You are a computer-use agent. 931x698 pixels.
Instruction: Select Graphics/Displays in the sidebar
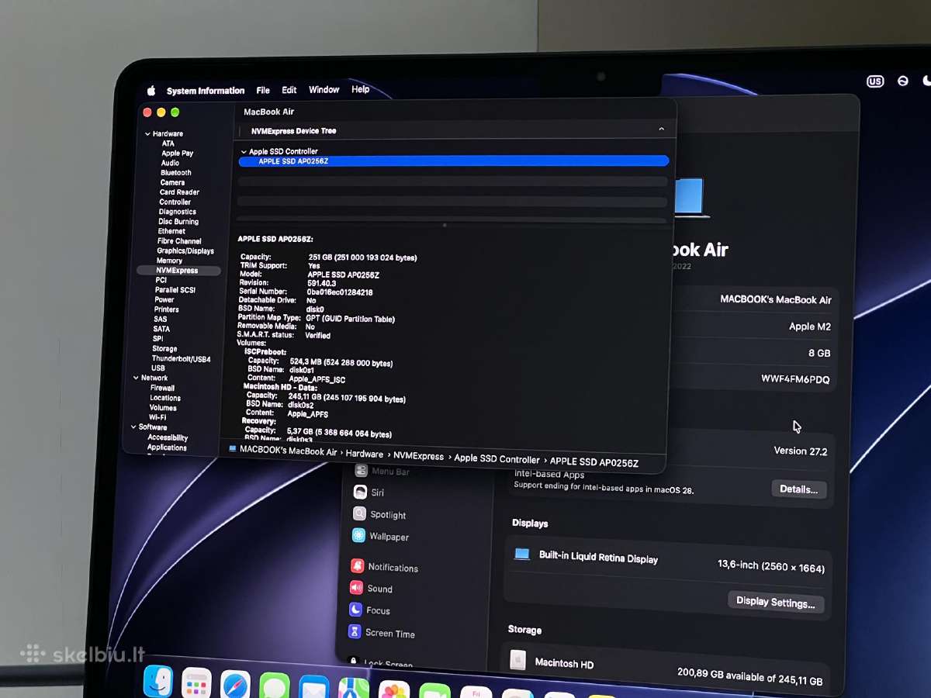185,251
